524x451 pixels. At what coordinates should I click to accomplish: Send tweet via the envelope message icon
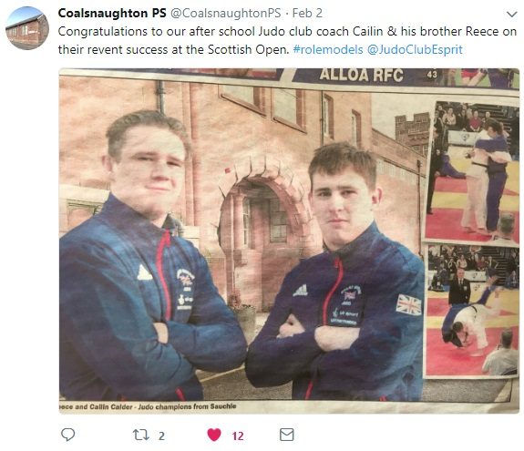click(286, 435)
